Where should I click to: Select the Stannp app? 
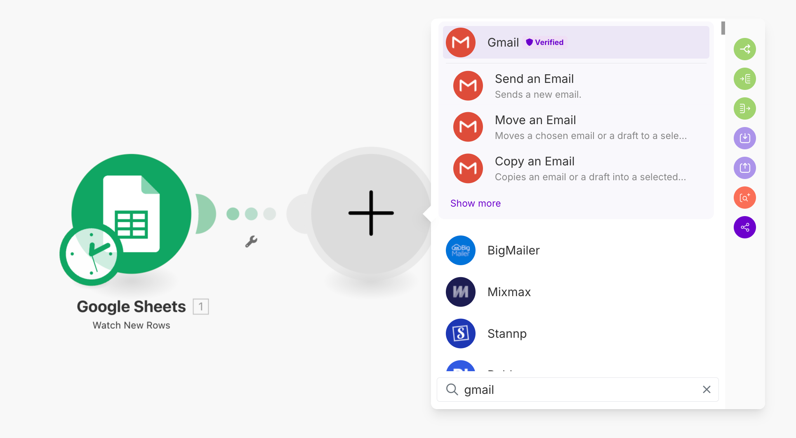coord(576,334)
